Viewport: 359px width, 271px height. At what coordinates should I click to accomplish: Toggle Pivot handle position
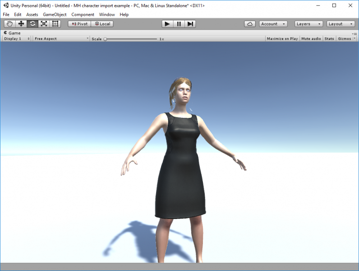tap(79, 24)
